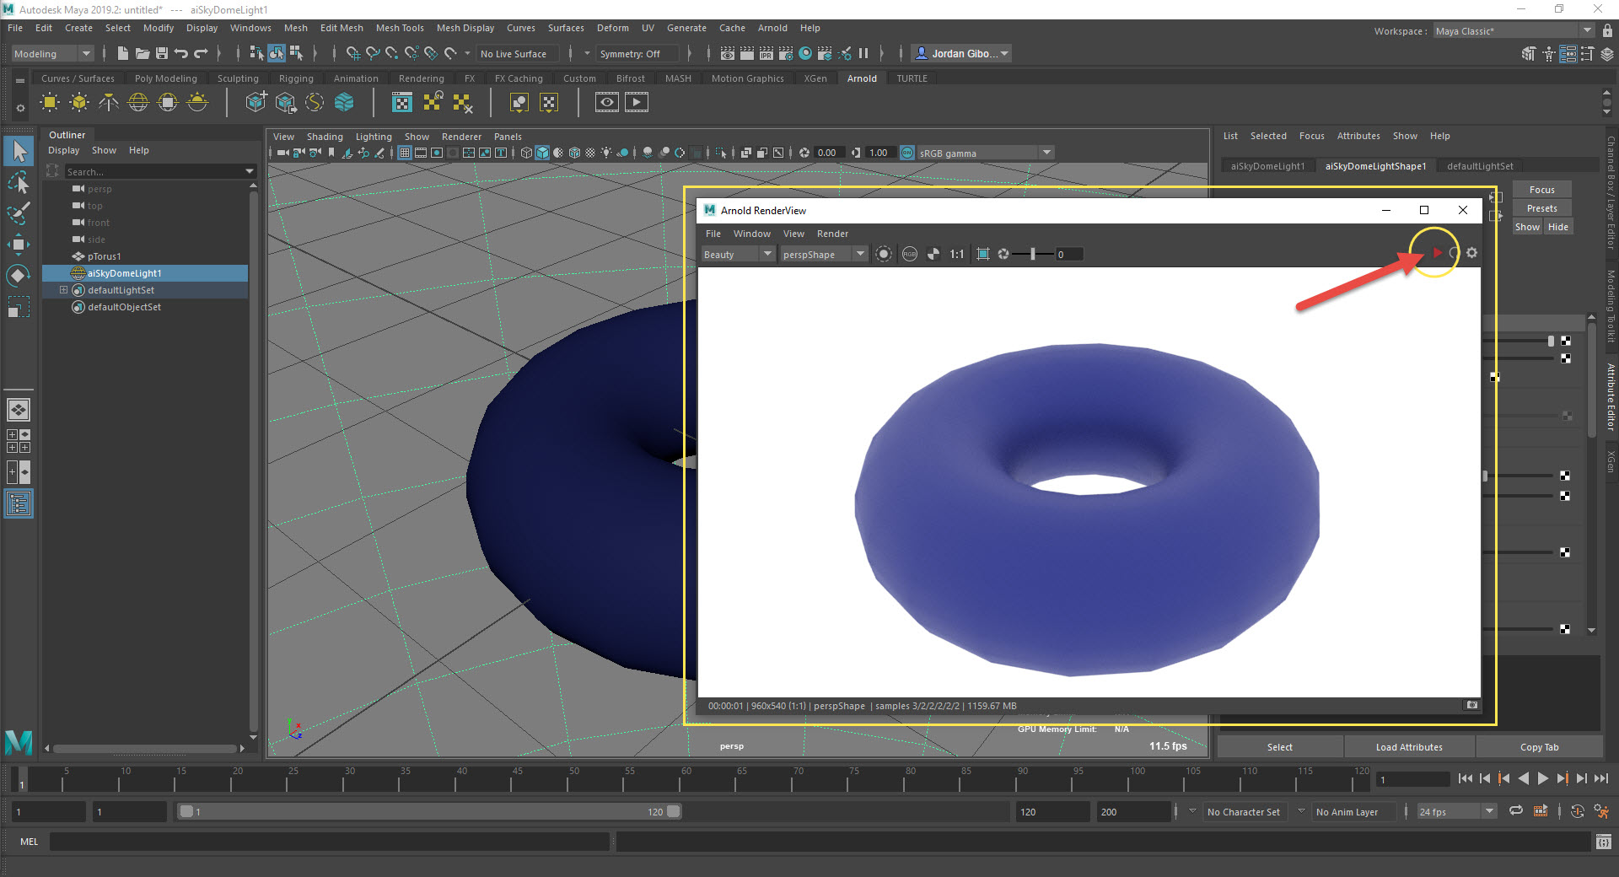Adjust the RenderView exposure slider
1619x877 pixels.
click(1032, 254)
